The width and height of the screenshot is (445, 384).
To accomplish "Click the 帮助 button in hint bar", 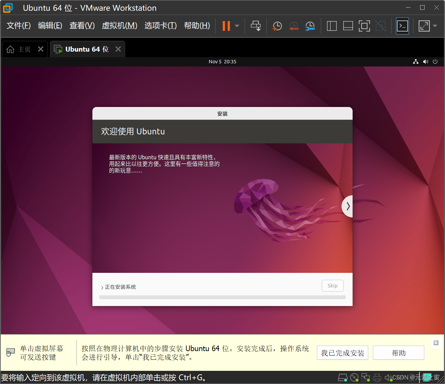I will coord(399,353).
